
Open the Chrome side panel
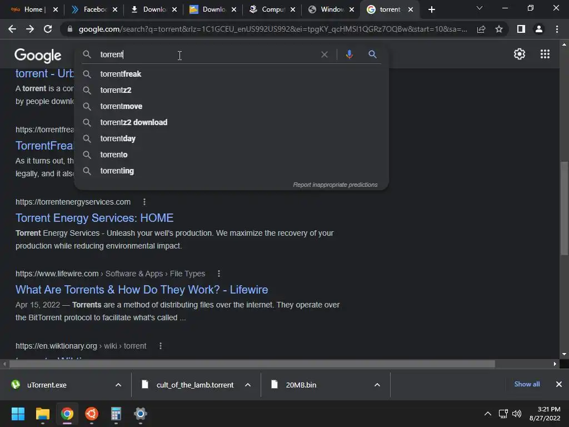pos(521,29)
